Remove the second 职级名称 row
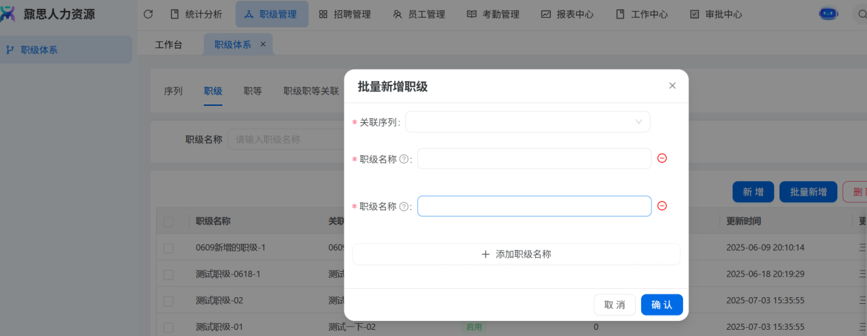867x336 pixels. (662, 206)
